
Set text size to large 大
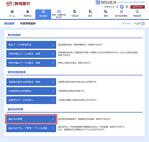tap(127, 7)
